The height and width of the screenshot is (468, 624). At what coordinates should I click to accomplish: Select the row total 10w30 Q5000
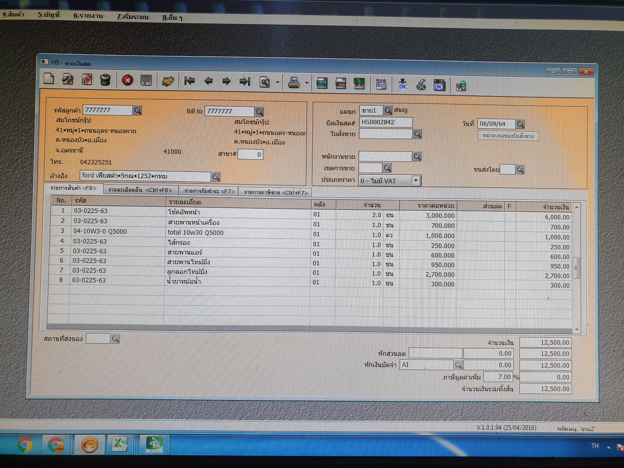coord(311,234)
